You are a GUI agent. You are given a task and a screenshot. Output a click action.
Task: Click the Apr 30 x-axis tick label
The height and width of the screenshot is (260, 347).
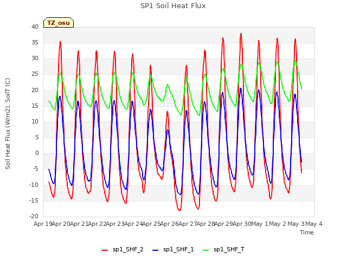pos(242,224)
